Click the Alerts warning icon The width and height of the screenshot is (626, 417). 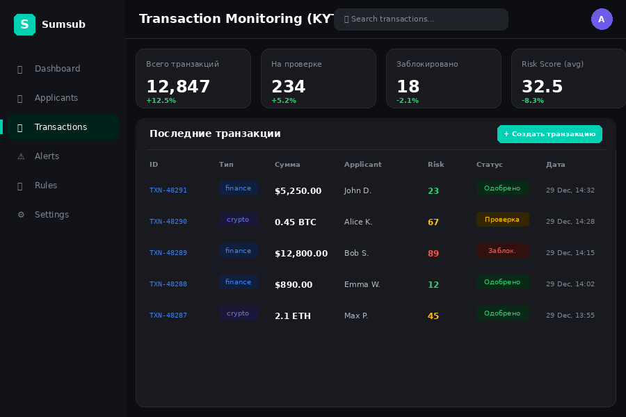[x=20, y=156]
